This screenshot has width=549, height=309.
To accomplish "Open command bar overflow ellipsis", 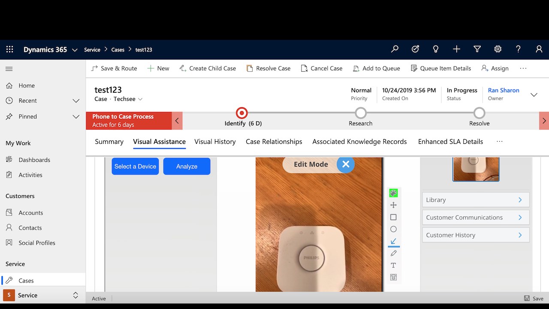I will pos(523,68).
